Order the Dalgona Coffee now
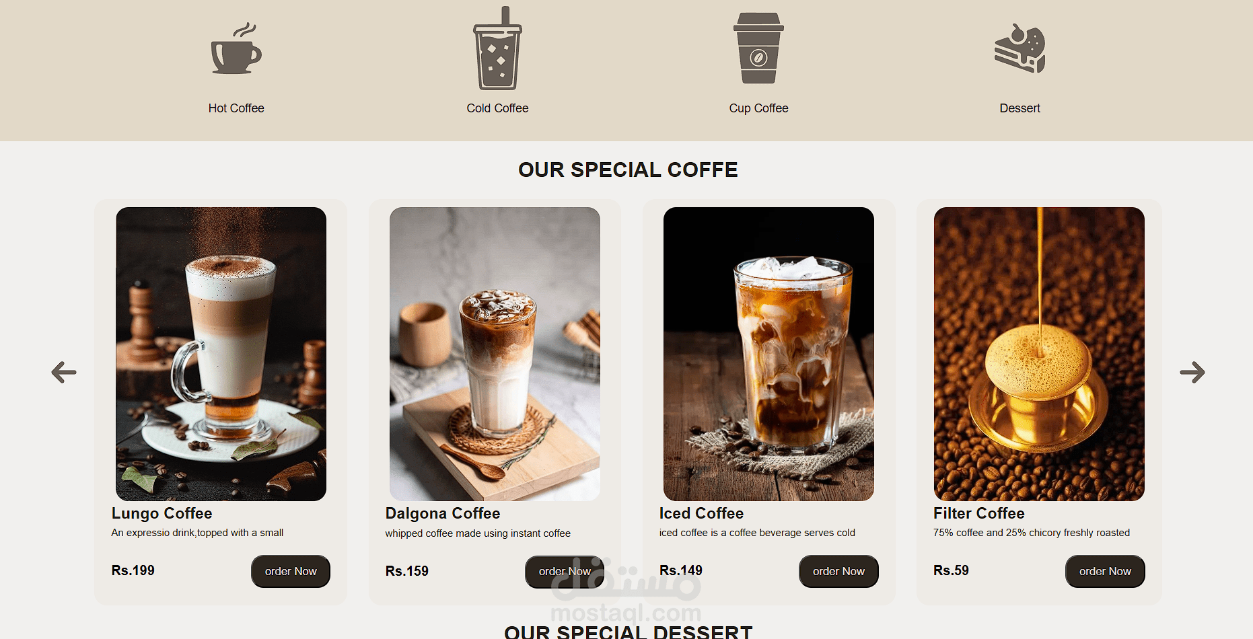Viewport: 1253px width, 639px height. (x=565, y=571)
